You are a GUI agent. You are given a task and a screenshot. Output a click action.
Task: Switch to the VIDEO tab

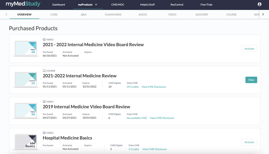[172, 14]
